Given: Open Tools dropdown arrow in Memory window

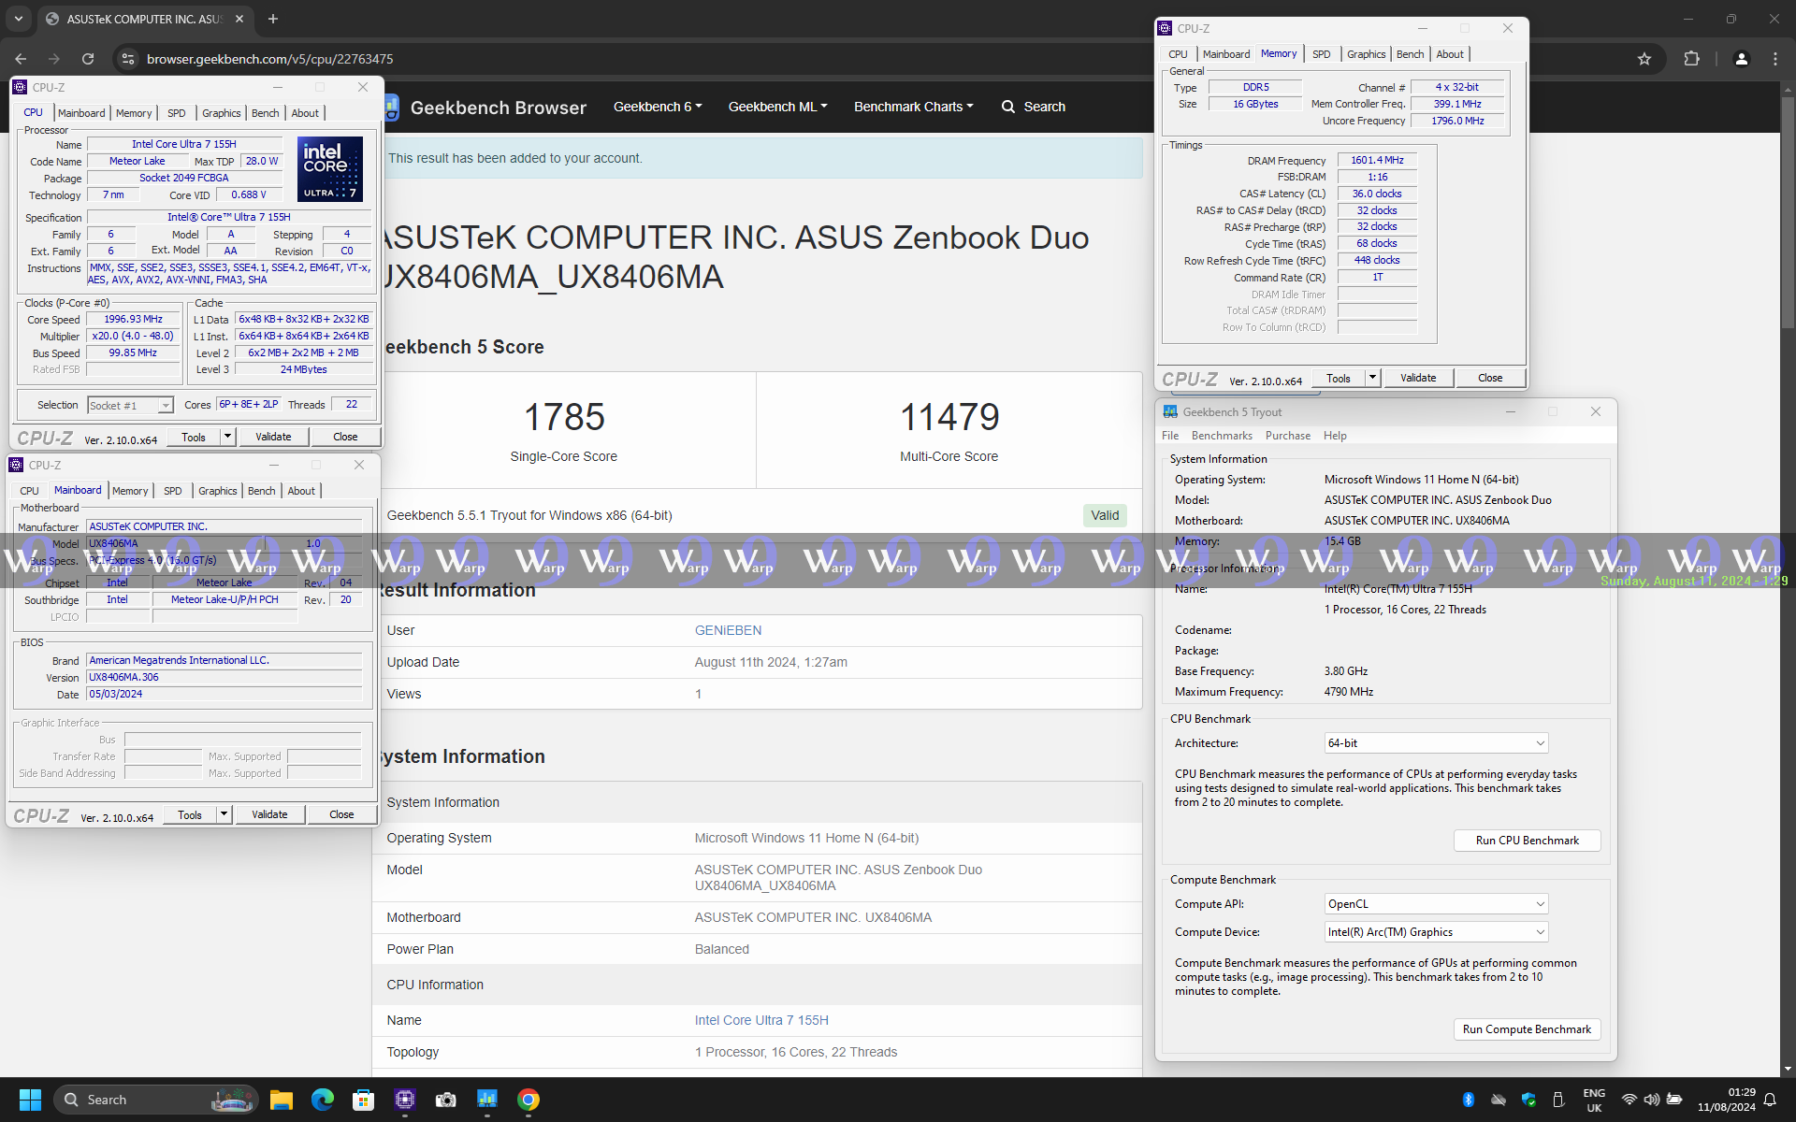Looking at the screenshot, I should click(x=1372, y=378).
